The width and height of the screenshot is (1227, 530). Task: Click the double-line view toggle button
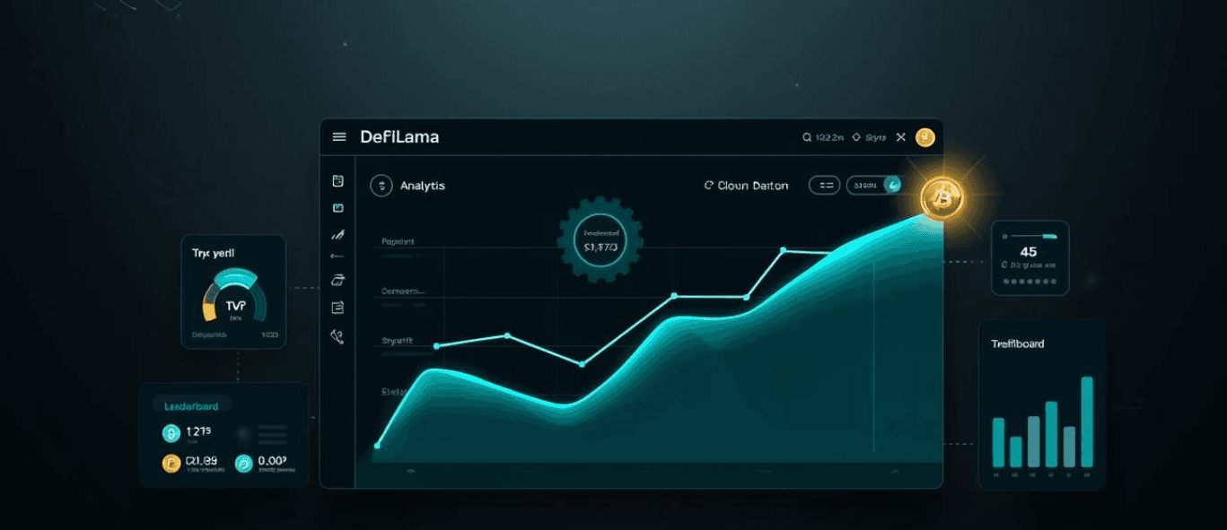tap(824, 185)
